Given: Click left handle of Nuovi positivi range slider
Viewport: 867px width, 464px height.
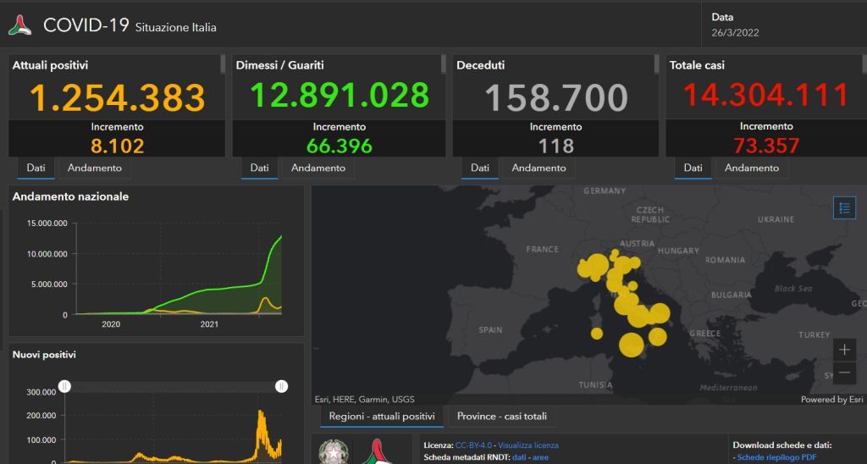Looking at the screenshot, I should point(65,386).
